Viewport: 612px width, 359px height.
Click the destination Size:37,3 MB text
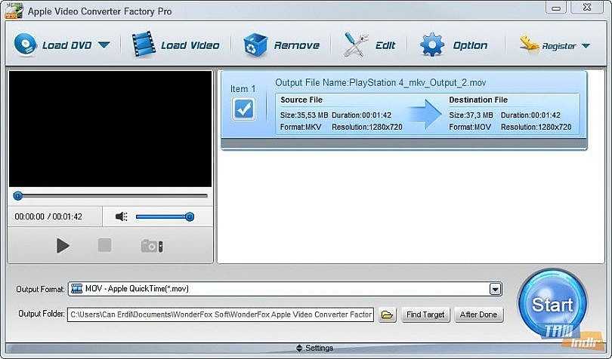[x=471, y=115]
